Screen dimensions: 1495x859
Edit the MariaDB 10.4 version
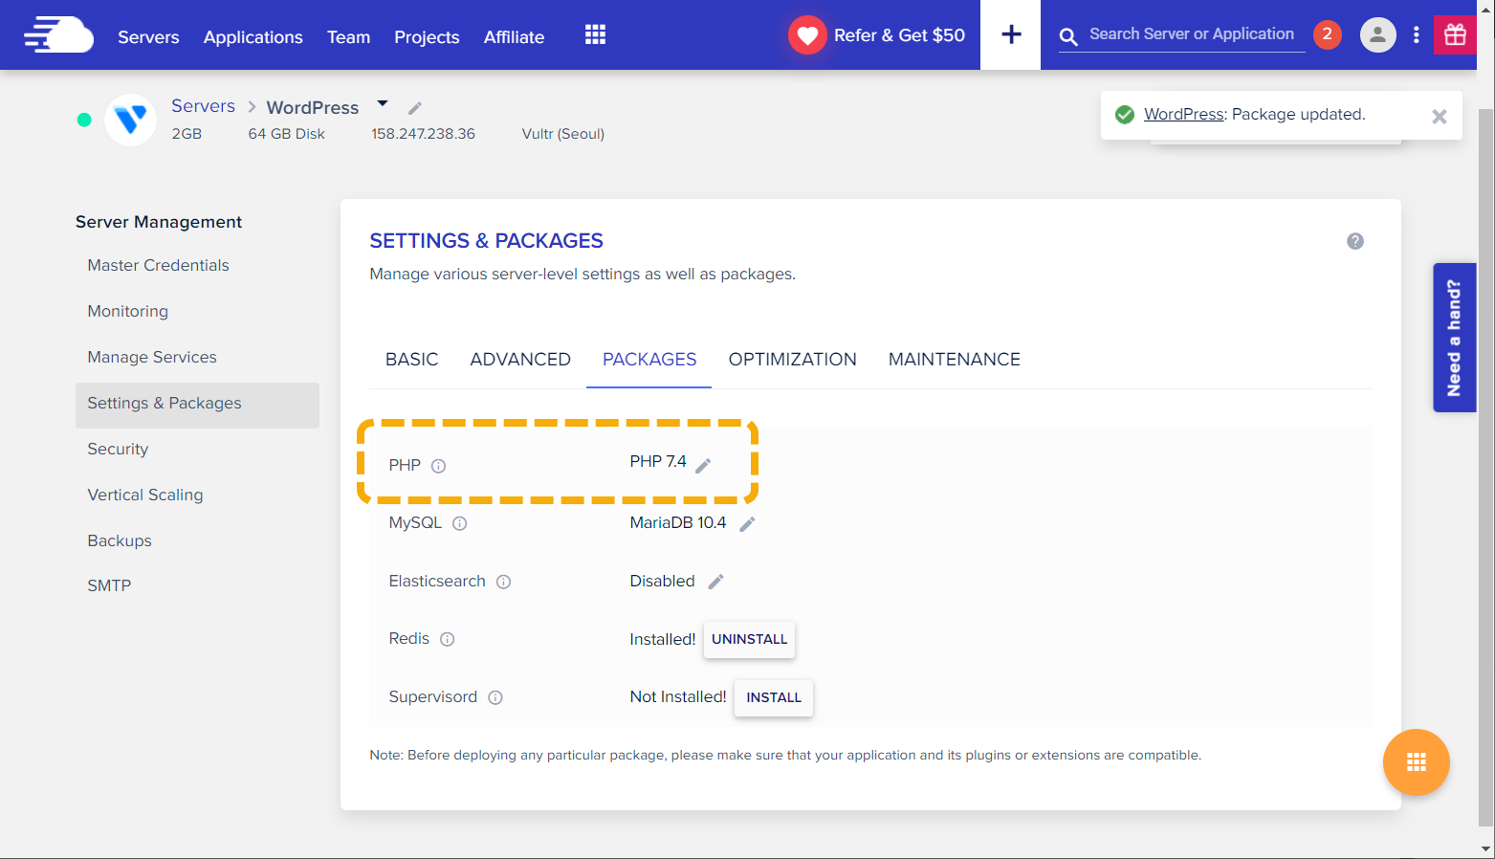point(747,523)
